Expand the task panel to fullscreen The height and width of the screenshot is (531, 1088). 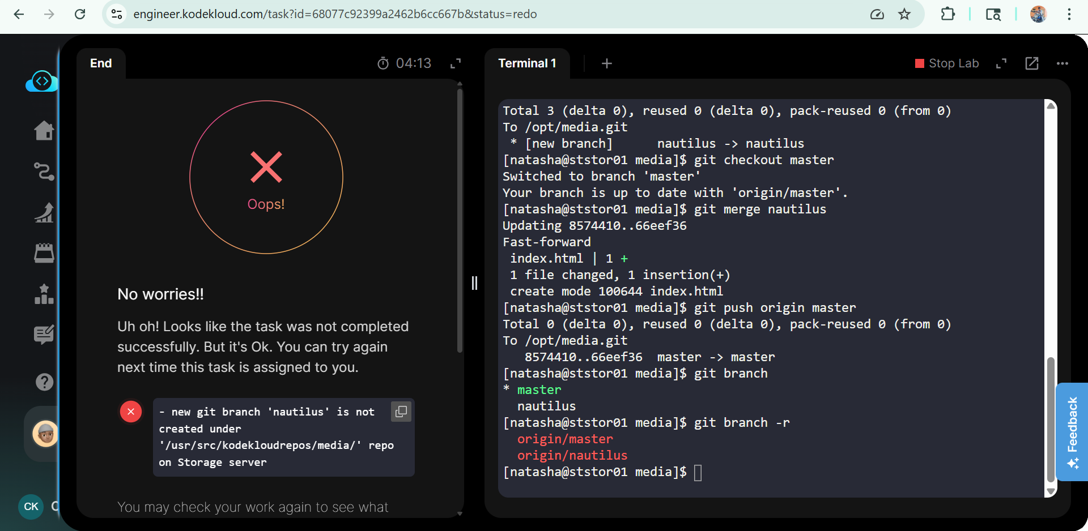point(456,63)
